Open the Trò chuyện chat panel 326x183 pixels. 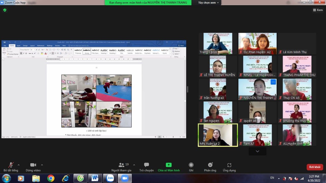[x=146, y=167]
